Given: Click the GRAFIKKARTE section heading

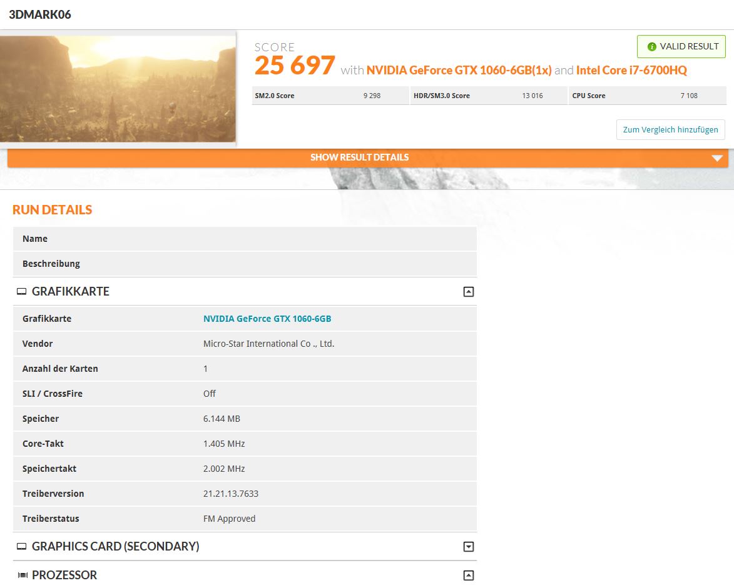Looking at the screenshot, I should [x=70, y=292].
